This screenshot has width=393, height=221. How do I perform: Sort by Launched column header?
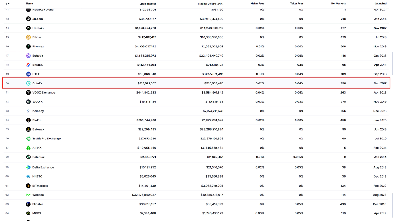pos(381,4)
